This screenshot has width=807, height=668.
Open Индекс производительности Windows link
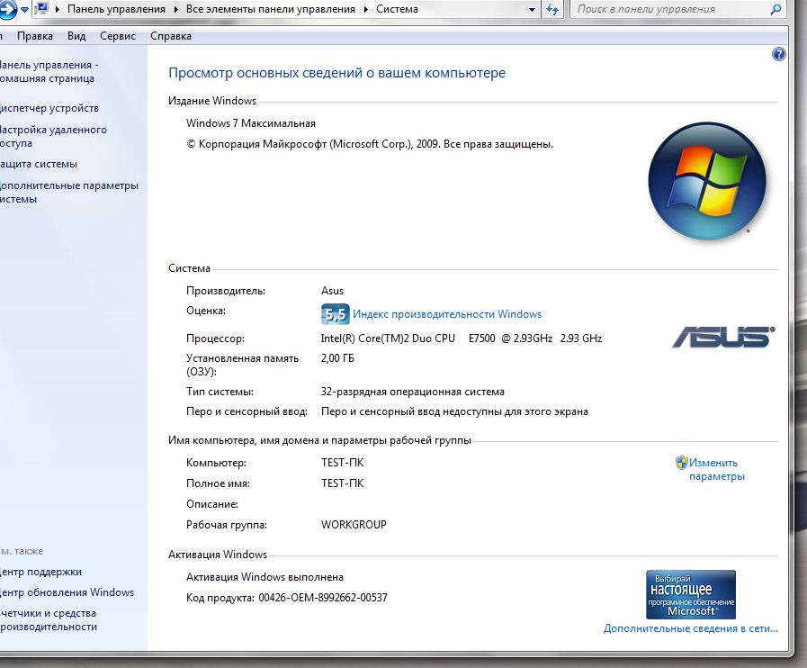pyautogui.click(x=447, y=314)
